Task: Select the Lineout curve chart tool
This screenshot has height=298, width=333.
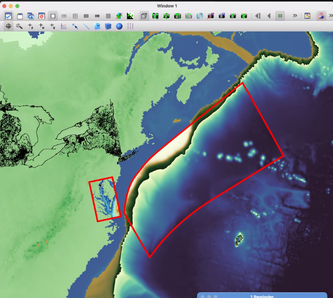Action: click(64, 26)
